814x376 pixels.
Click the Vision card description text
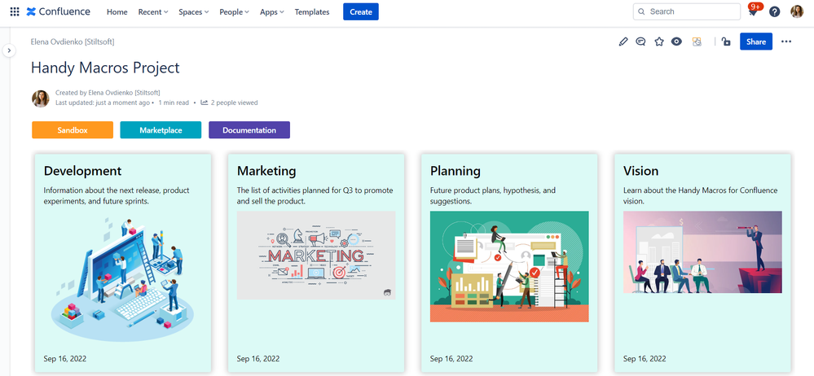pyautogui.click(x=700, y=195)
